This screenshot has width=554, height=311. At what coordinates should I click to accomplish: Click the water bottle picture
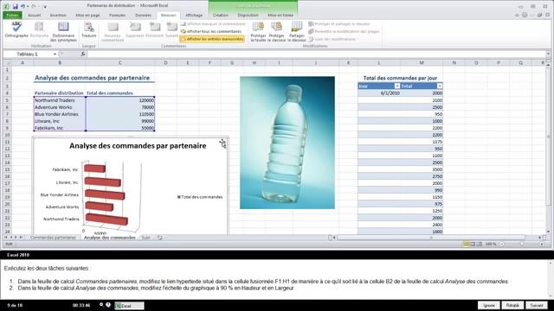287,143
